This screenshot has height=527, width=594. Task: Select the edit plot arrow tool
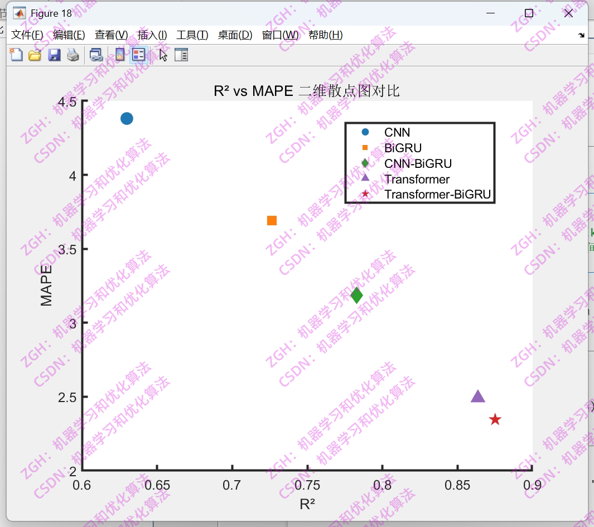[162, 55]
